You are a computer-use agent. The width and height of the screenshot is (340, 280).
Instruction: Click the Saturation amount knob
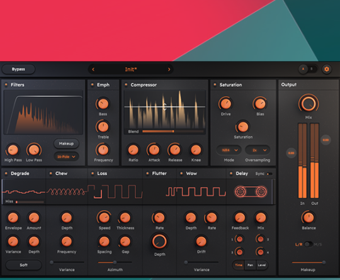click(243, 127)
